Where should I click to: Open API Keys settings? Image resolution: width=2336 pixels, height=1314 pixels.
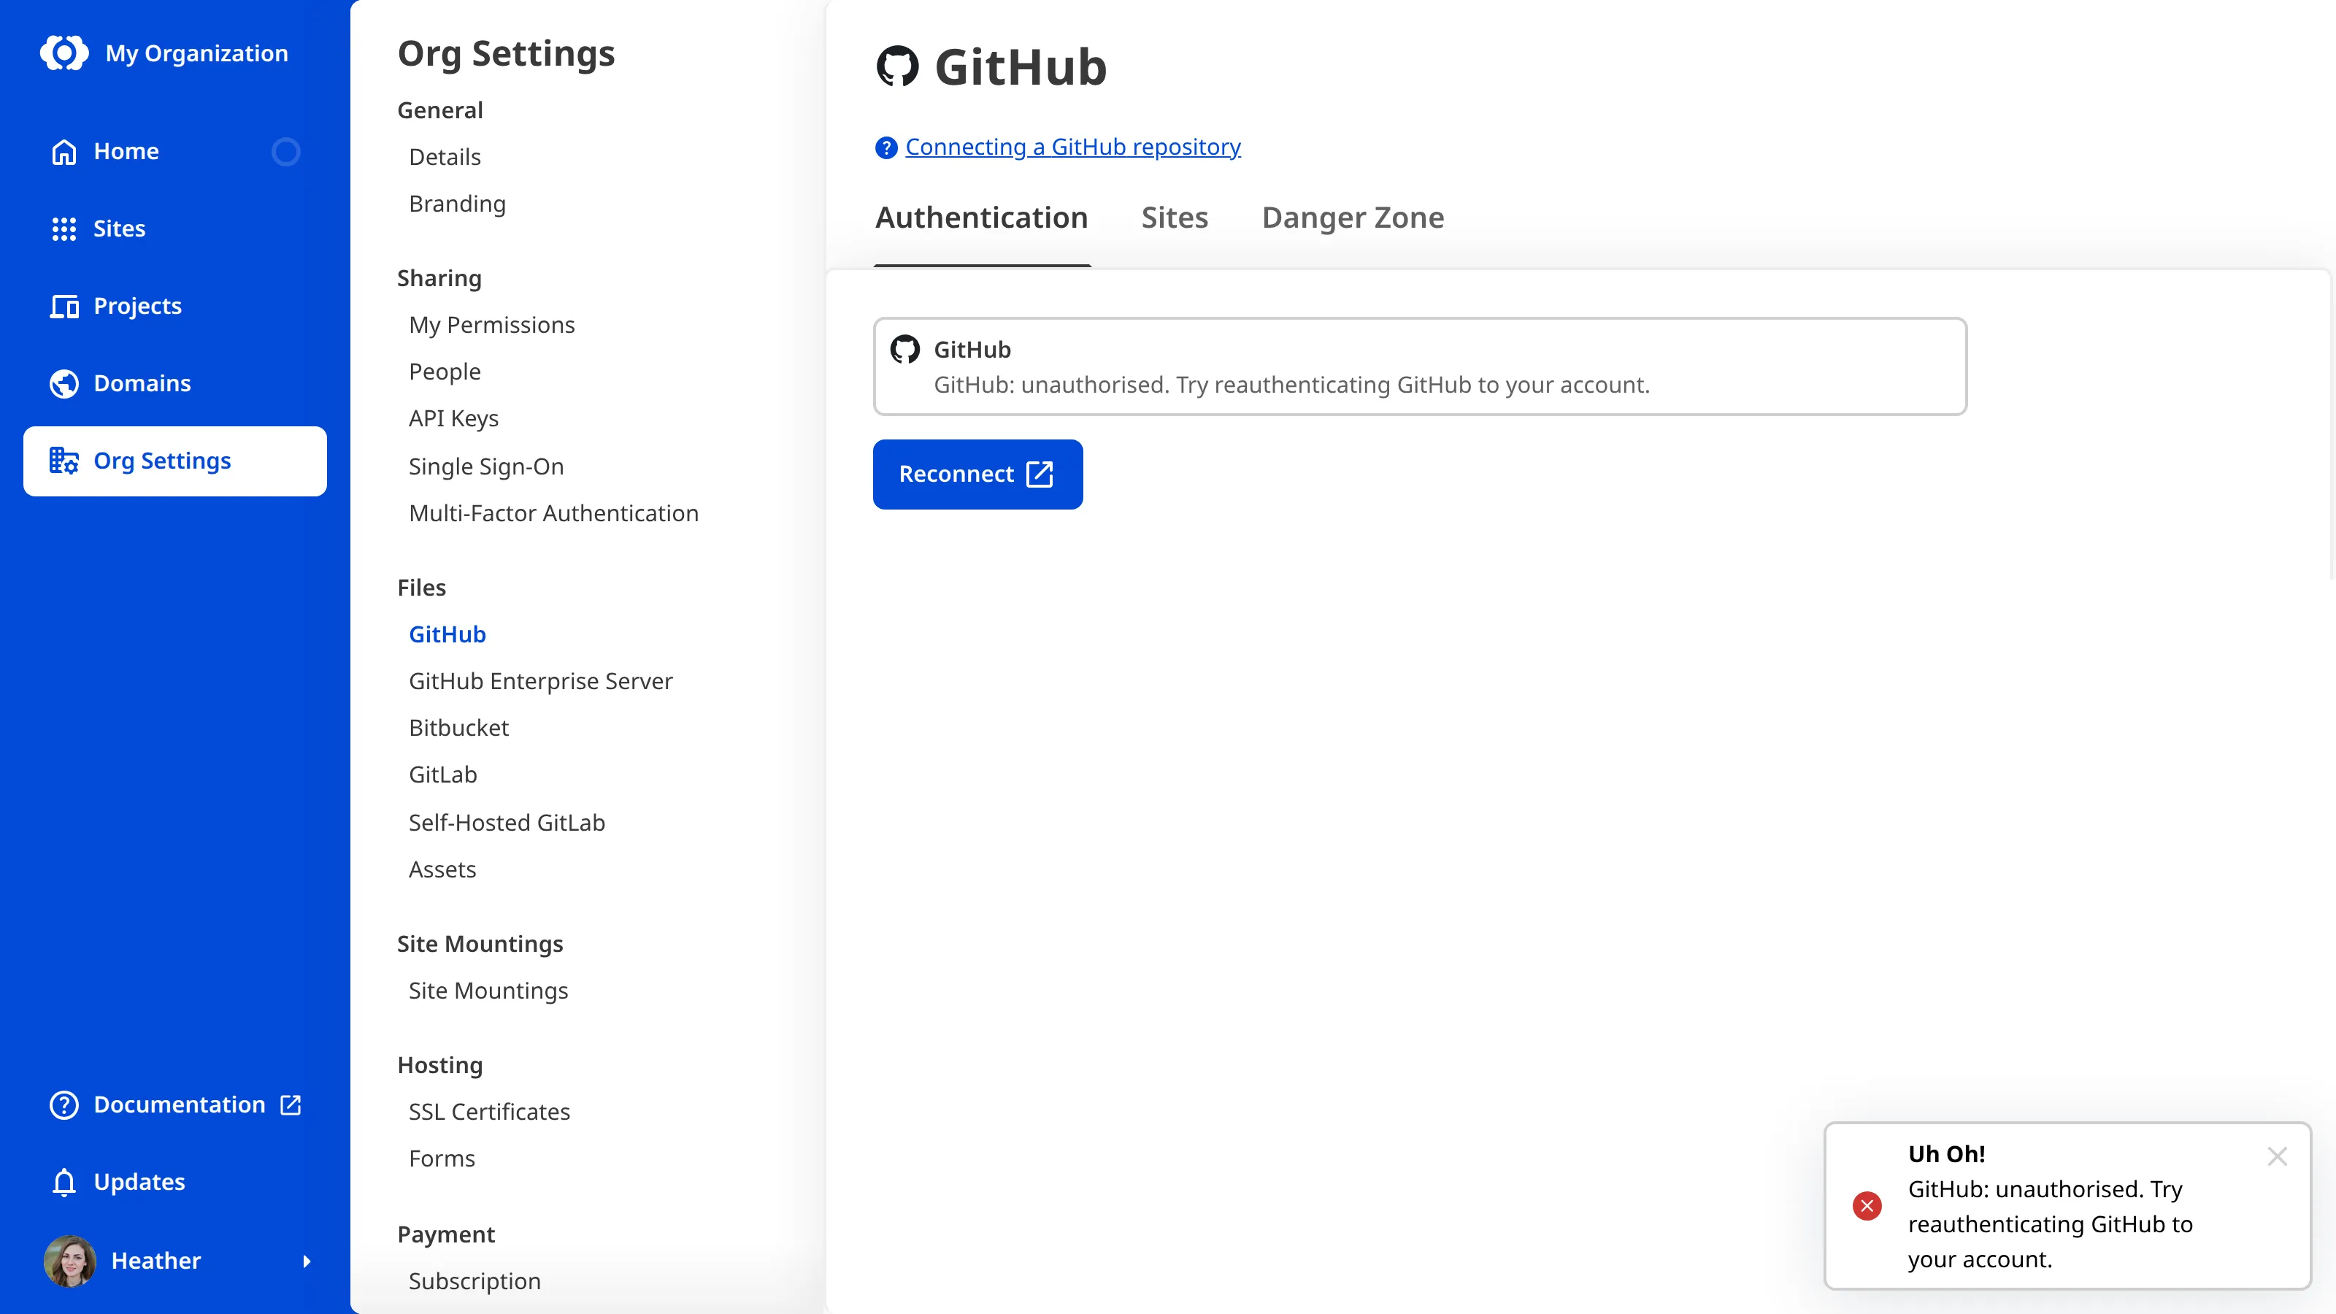click(x=453, y=419)
